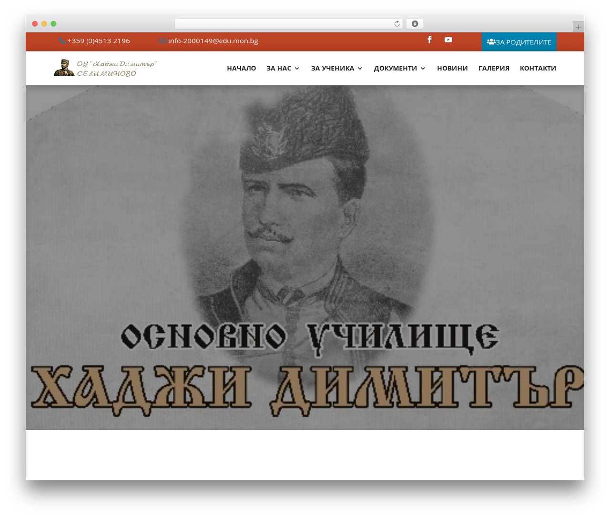
Task: Email info-2000149@edu.mon.bg
Action: coord(213,41)
